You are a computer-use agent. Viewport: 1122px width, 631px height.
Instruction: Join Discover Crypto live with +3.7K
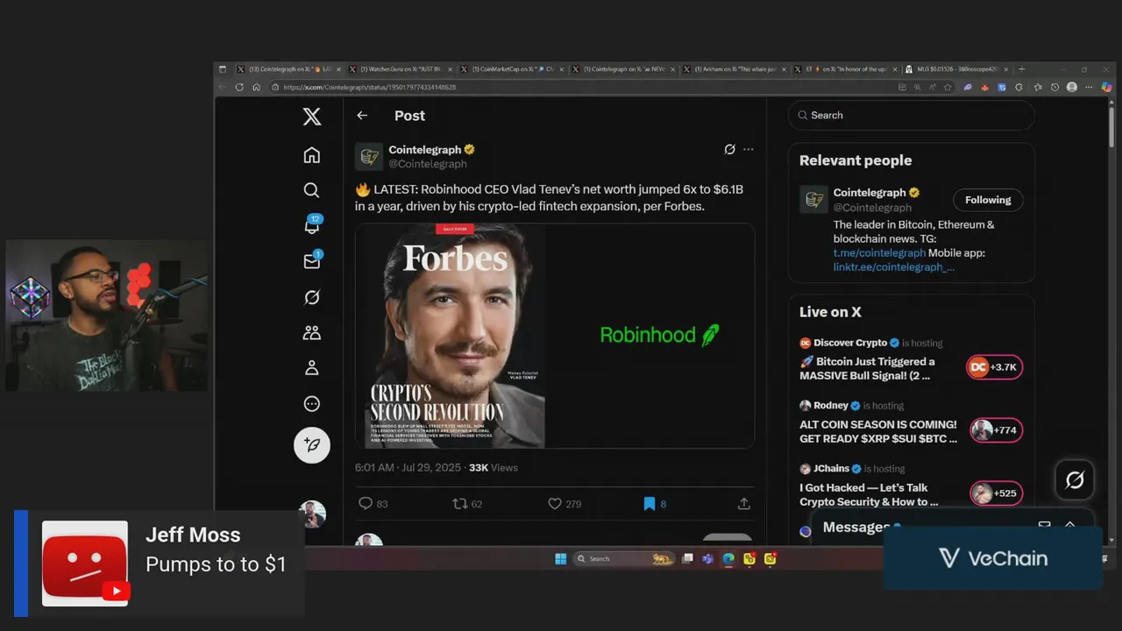994,367
